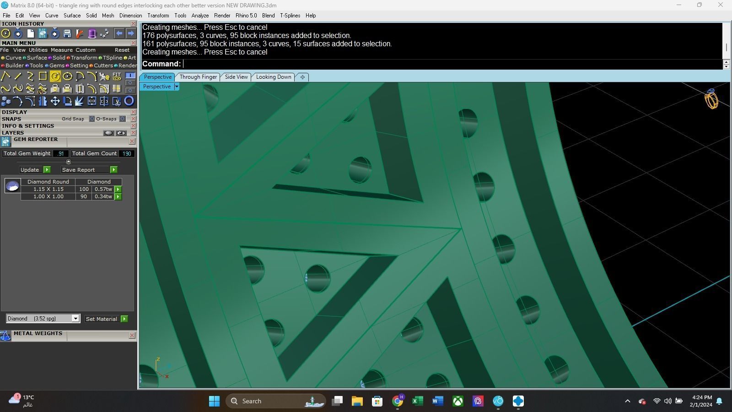Select the Join chain-link tool icon

[92, 101]
